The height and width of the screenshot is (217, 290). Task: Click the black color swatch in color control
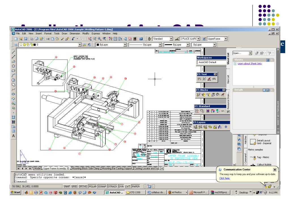[98, 45]
